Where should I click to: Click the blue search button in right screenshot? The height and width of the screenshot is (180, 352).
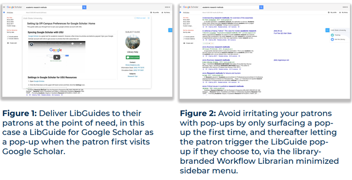[x=261, y=7]
